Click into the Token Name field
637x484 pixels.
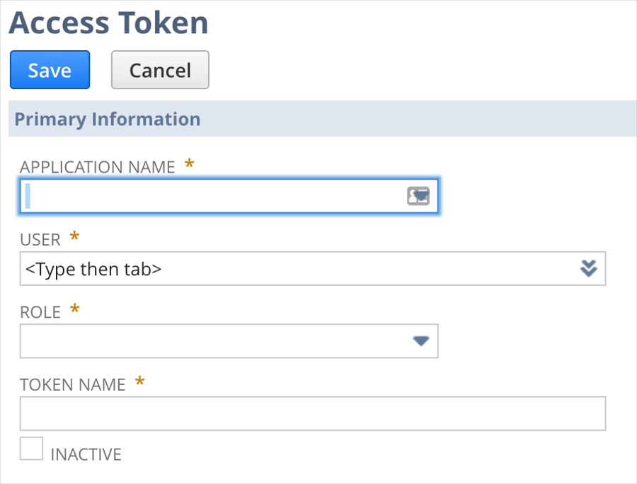click(x=312, y=414)
